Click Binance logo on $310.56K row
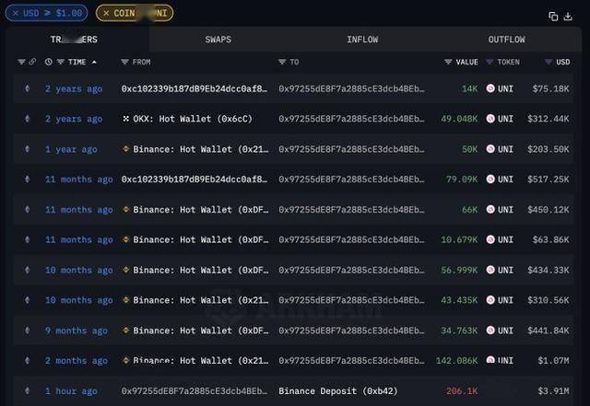Image resolution: width=590 pixels, height=406 pixels. (x=125, y=300)
